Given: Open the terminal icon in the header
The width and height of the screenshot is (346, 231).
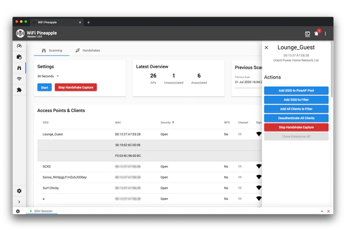Looking at the screenshot, I should [x=307, y=33].
